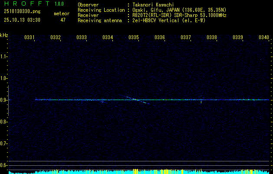
Task: Click the 0.6 kHz axis label
Action: click(x=3, y=165)
